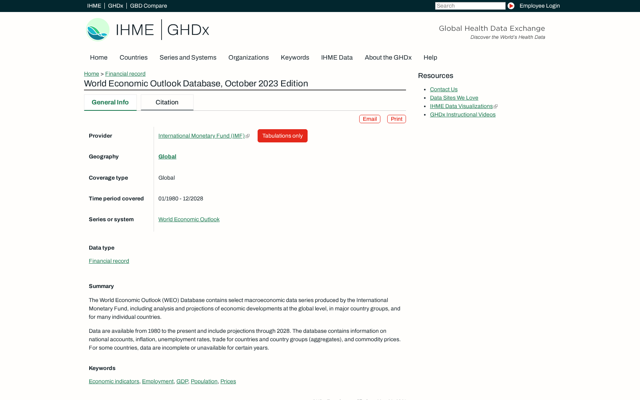The image size is (640, 400).
Task: Click the Resources heading
Action: coord(436,76)
